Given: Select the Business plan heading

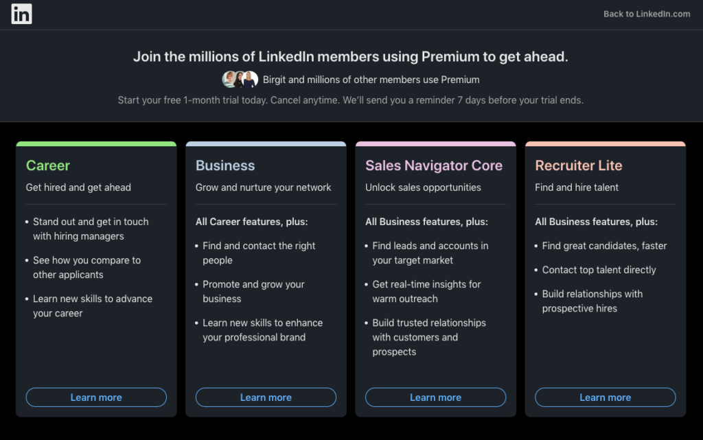Looking at the screenshot, I should [x=225, y=165].
